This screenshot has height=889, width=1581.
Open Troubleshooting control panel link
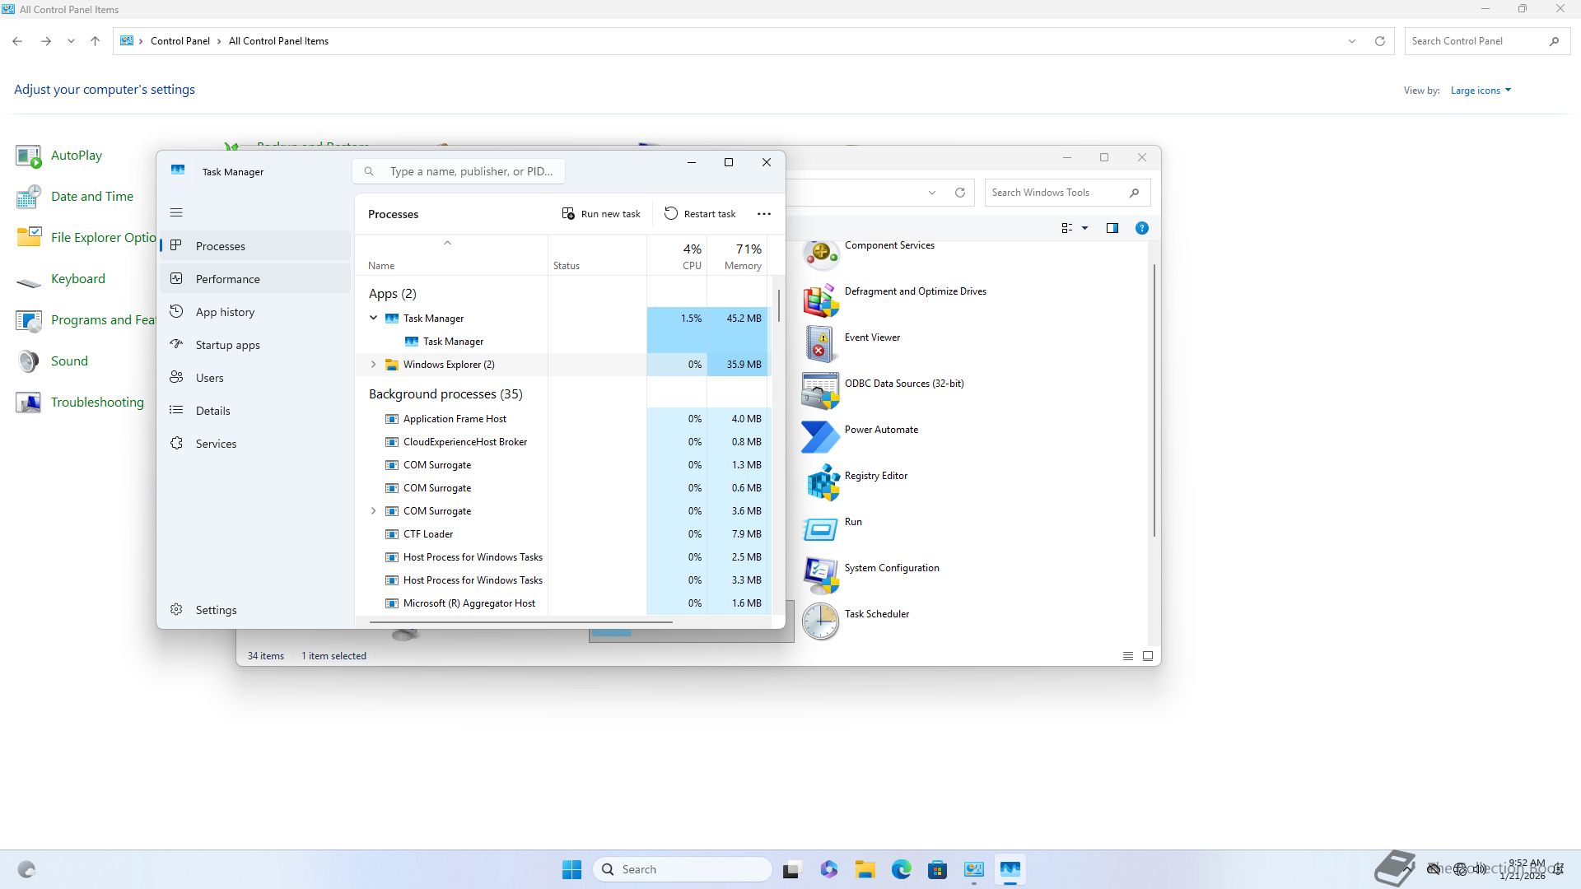[97, 403]
